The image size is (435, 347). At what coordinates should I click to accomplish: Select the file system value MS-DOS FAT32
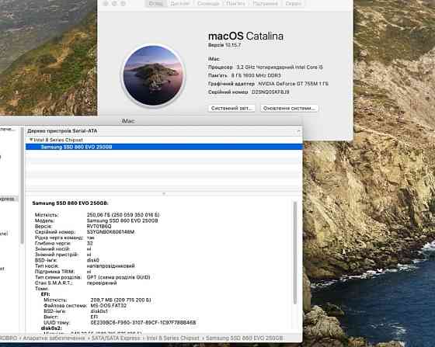109,305
